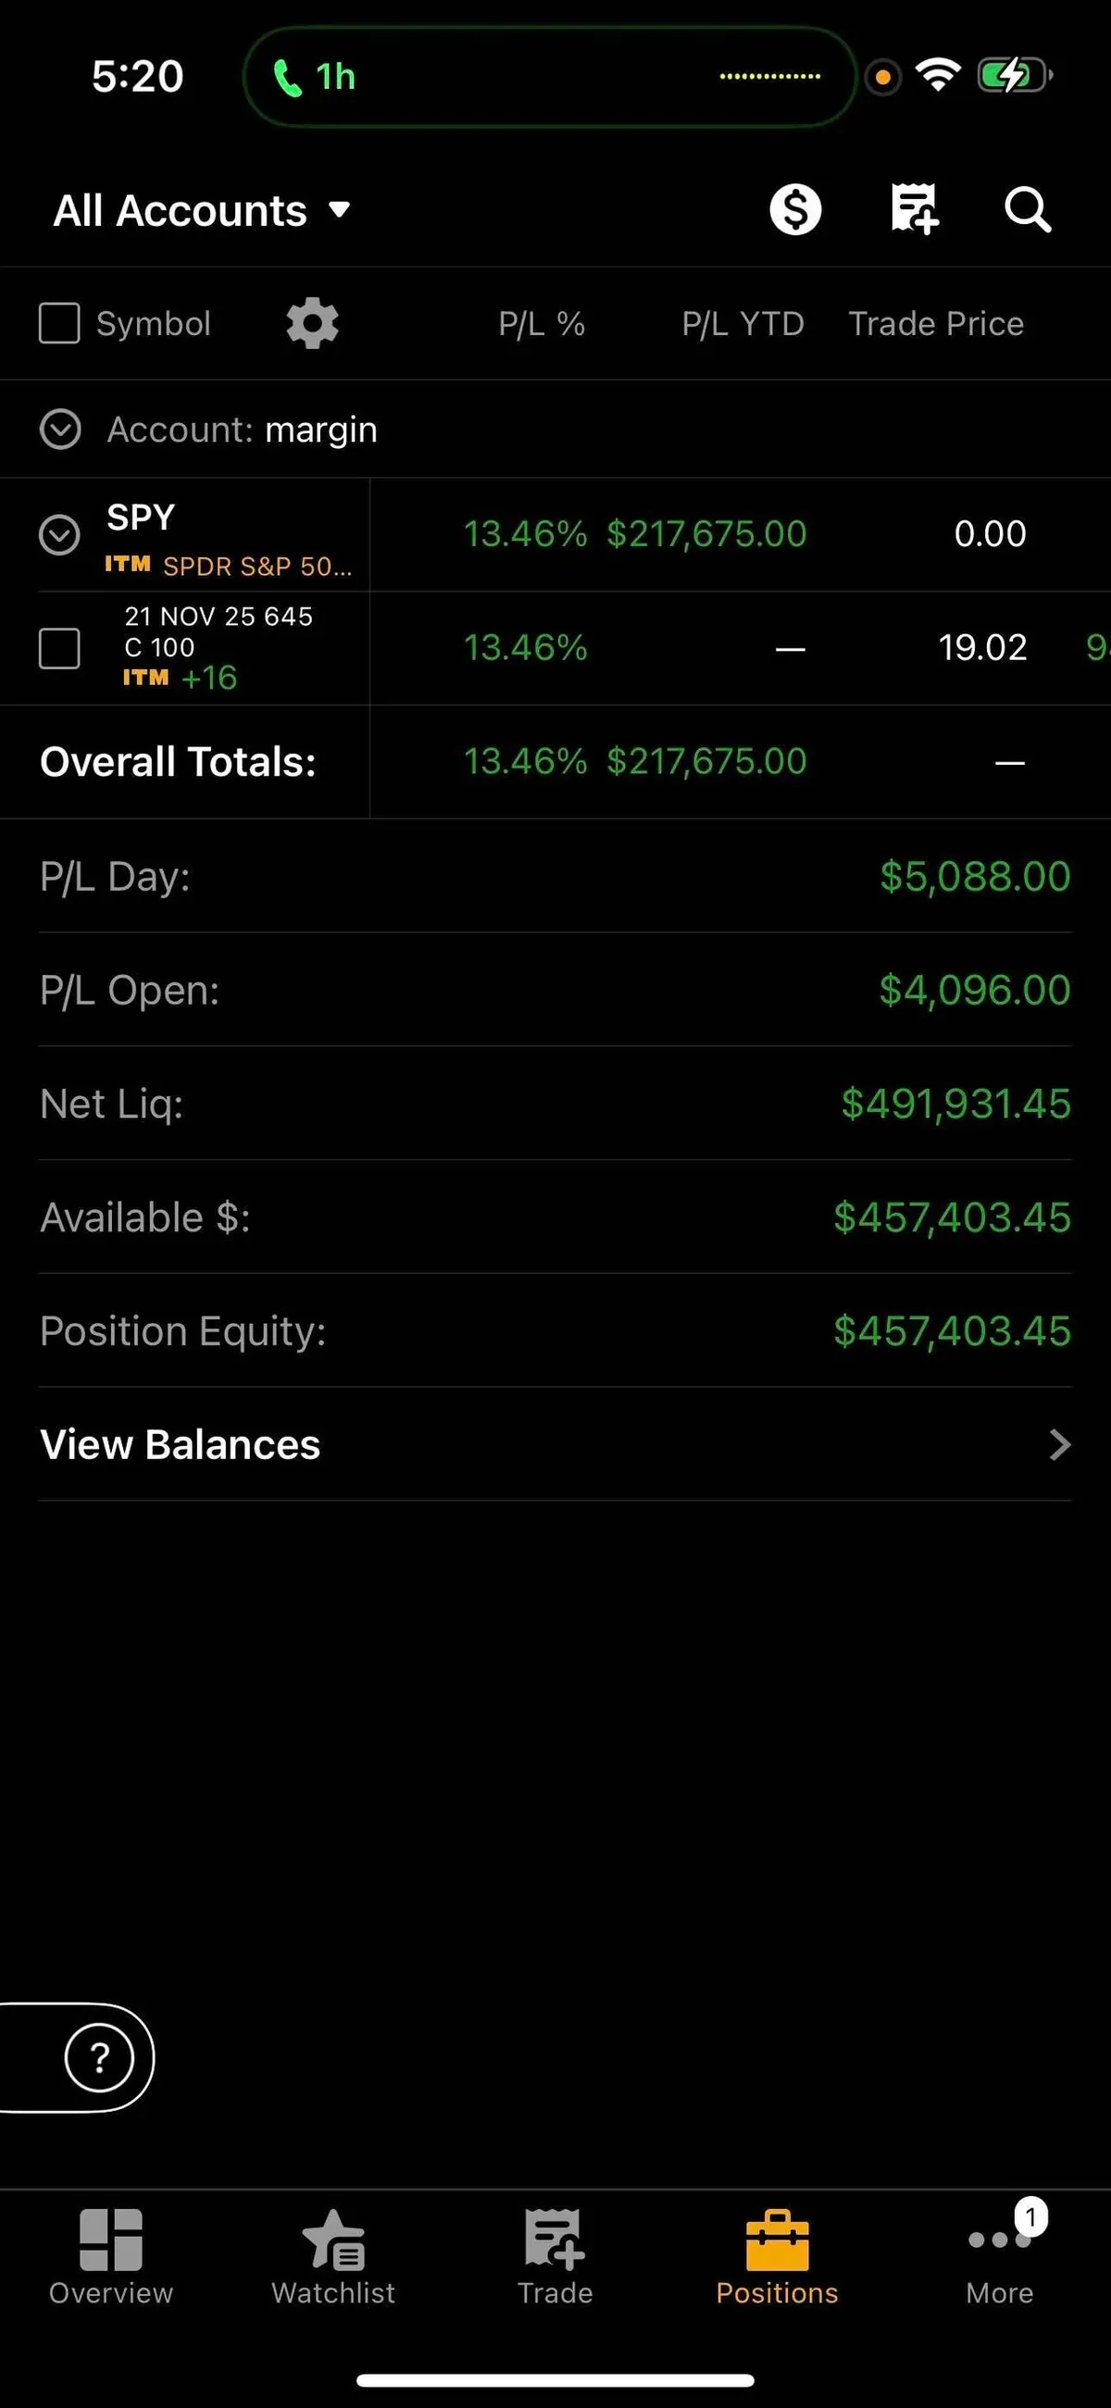Tap the search magnifier icon
The image size is (1111, 2408).
point(1027,209)
